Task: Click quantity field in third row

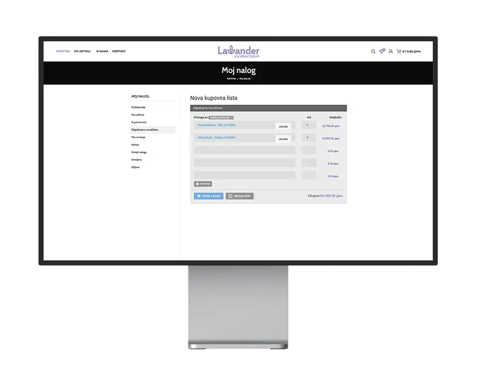Action: coord(308,150)
